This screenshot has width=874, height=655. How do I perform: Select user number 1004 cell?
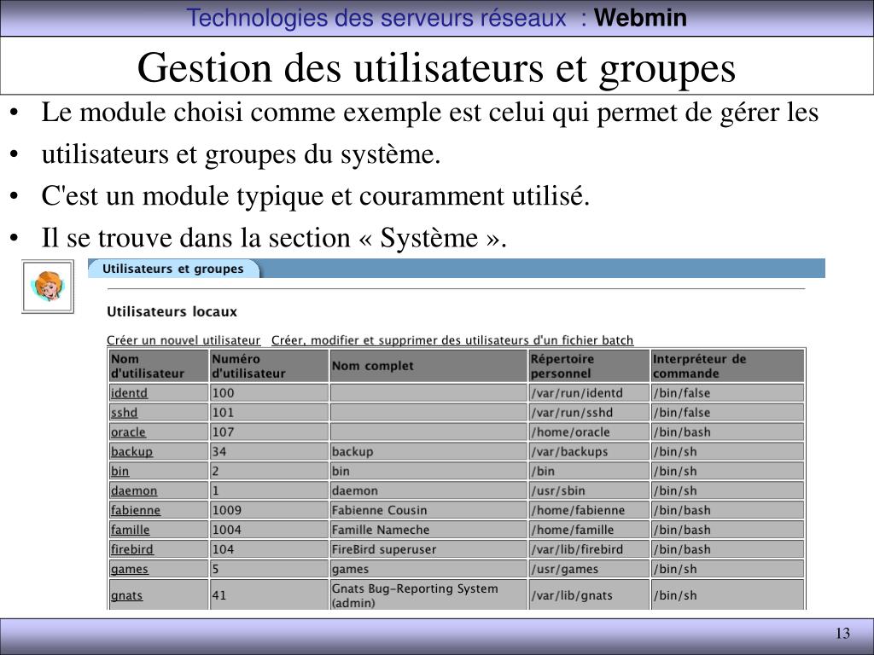click(x=269, y=529)
